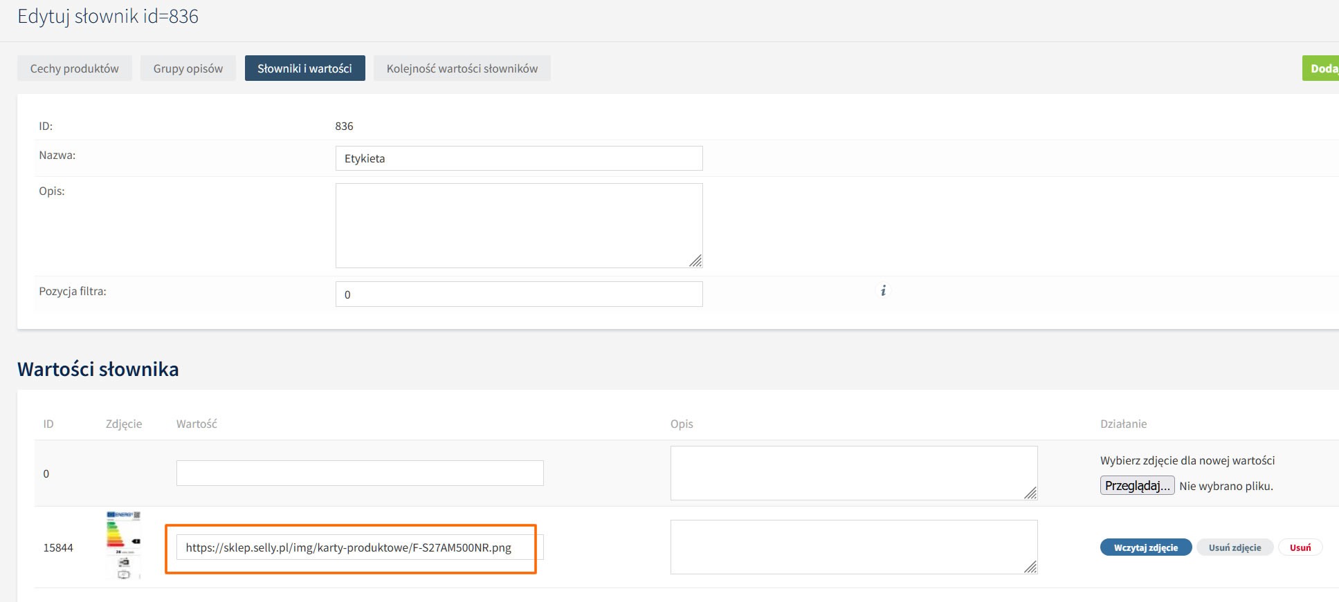This screenshot has height=602, width=1339.
Task: Click the resize handle of row 0 Opis textarea
Action: (1030, 493)
